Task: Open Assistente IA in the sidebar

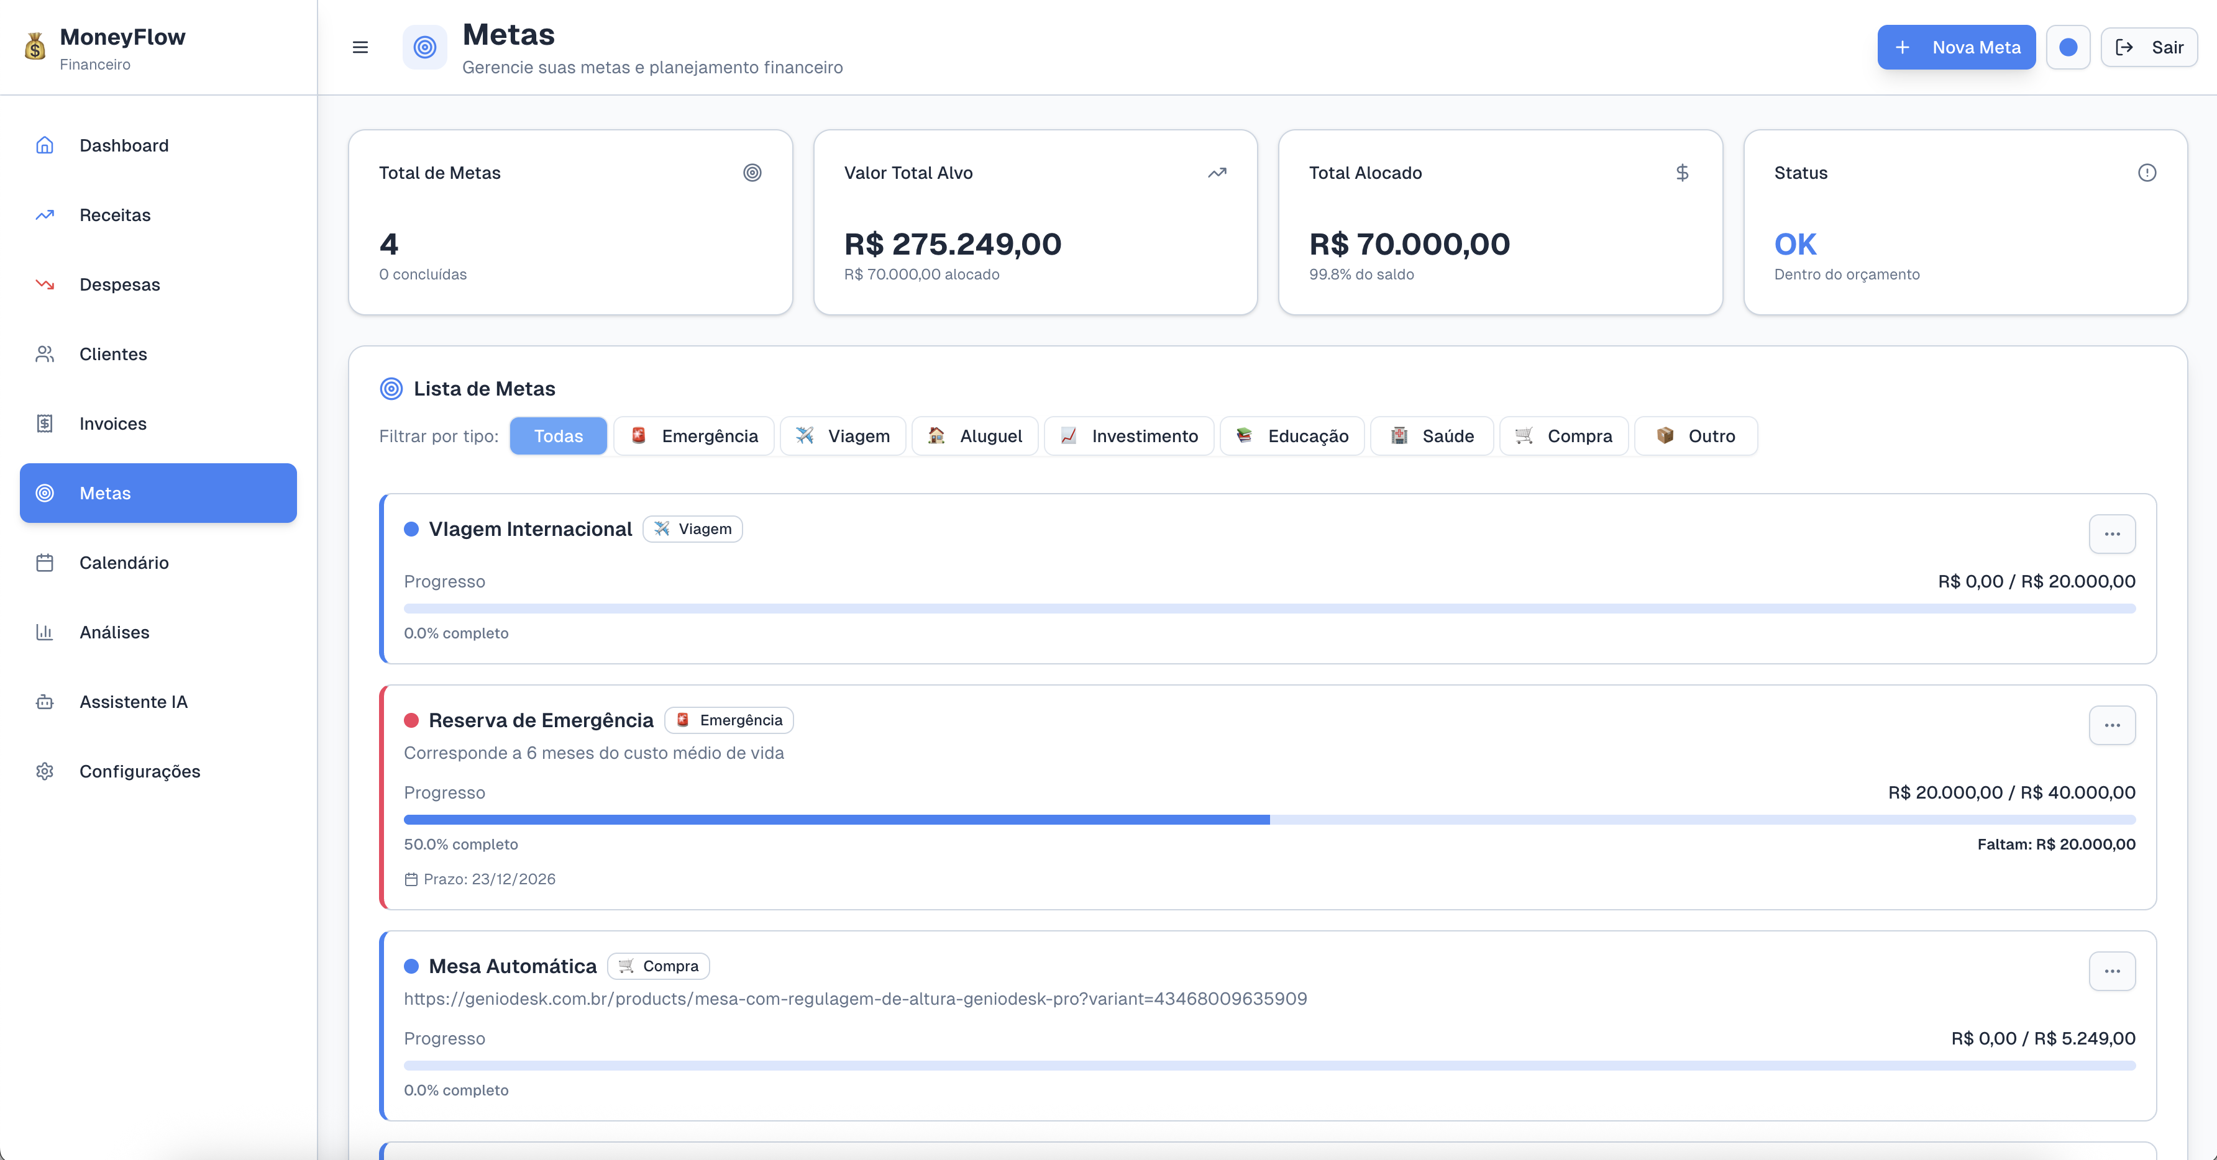Action: (158, 702)
